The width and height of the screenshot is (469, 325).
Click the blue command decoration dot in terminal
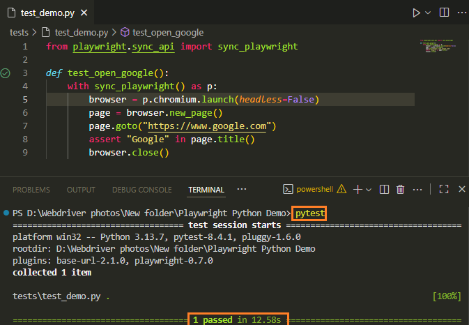point(6,213)
